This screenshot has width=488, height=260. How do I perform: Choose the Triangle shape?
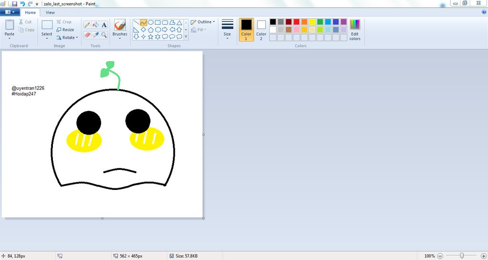(x=179, y=23)
